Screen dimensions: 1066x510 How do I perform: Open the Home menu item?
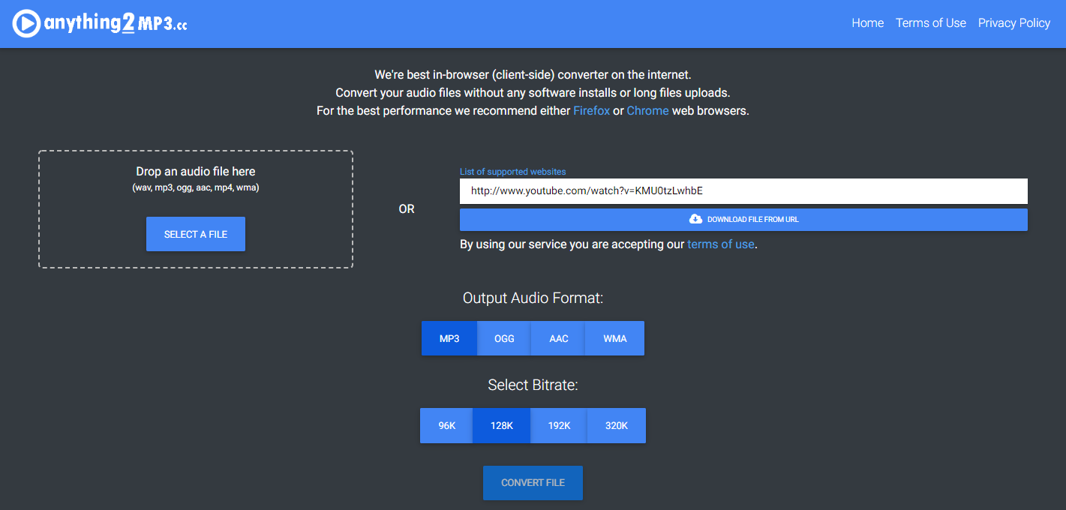tap(867, 22)
